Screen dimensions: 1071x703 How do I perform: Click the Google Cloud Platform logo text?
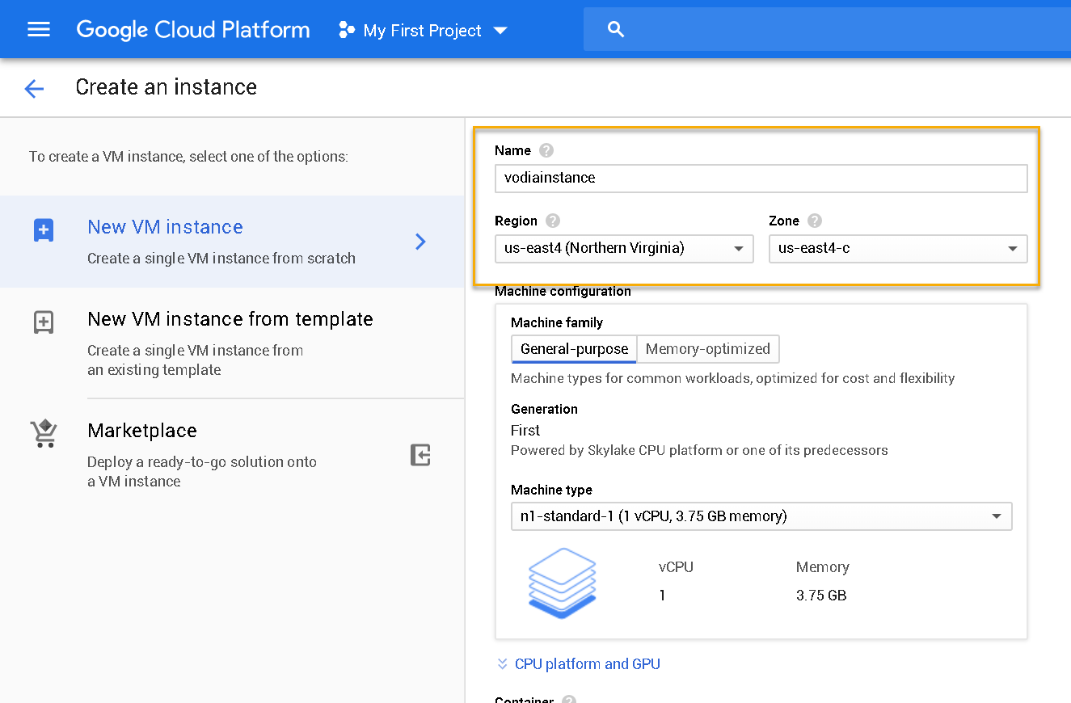pos(193,30)
